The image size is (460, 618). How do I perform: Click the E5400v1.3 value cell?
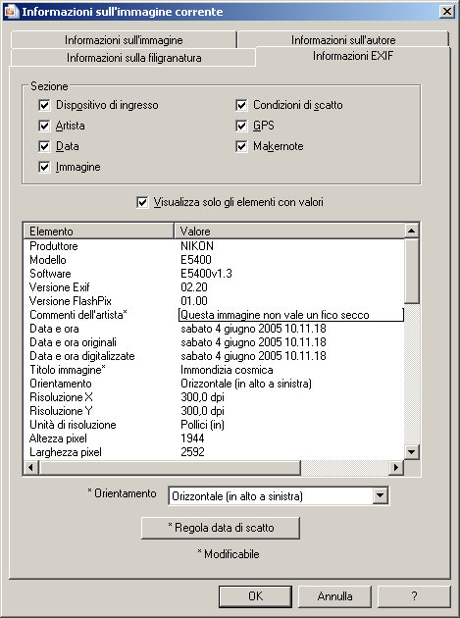[x=206, y=274]
